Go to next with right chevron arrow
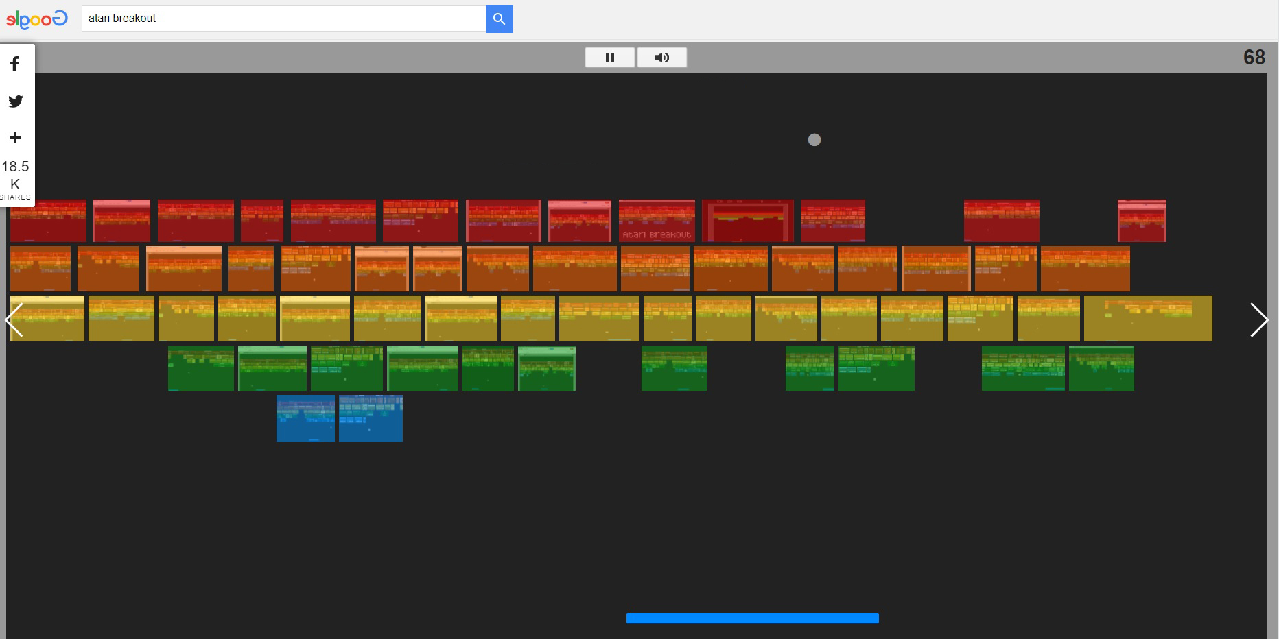This screenshot has width=1279, height=639. (1258, 319)
